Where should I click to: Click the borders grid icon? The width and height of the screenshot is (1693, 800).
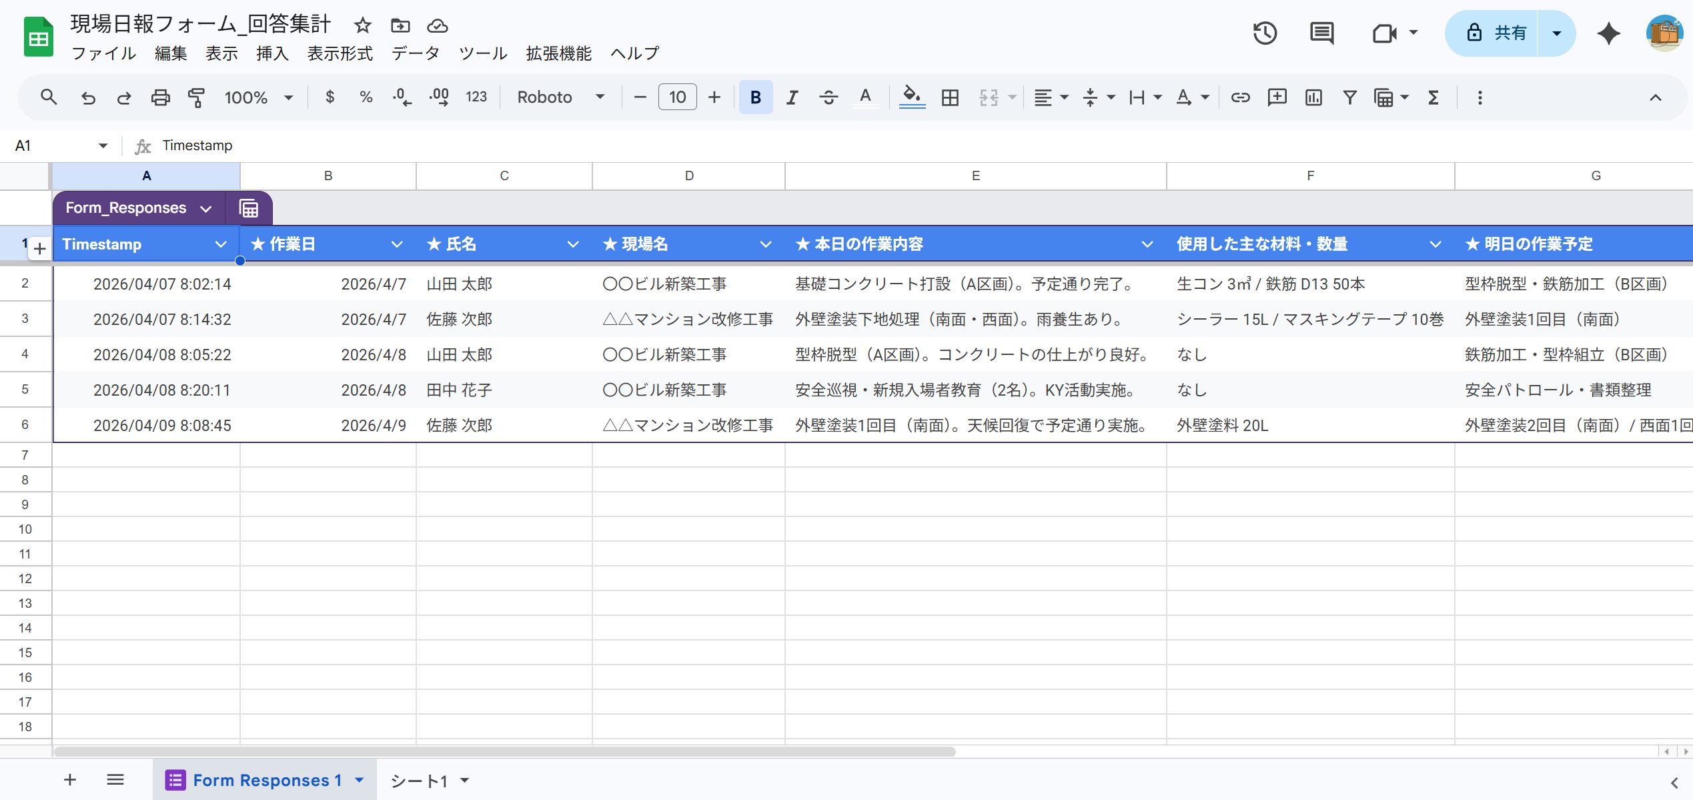(x=950, y=97)
